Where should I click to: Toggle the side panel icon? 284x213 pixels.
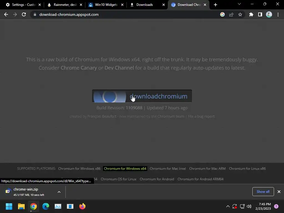260,14
